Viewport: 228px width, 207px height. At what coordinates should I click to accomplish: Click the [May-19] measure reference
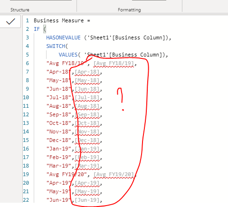(87, 191)
